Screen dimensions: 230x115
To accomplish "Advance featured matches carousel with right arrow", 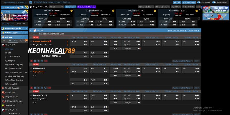I will tap(199, 18).
